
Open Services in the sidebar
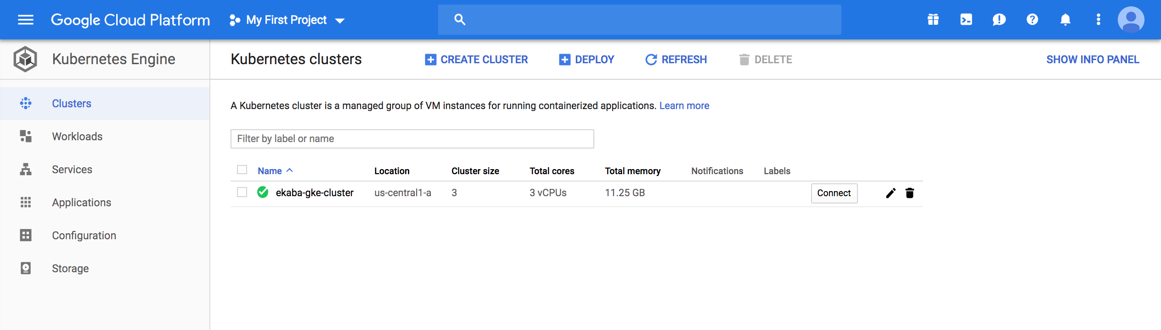click(x=105, y=170)
